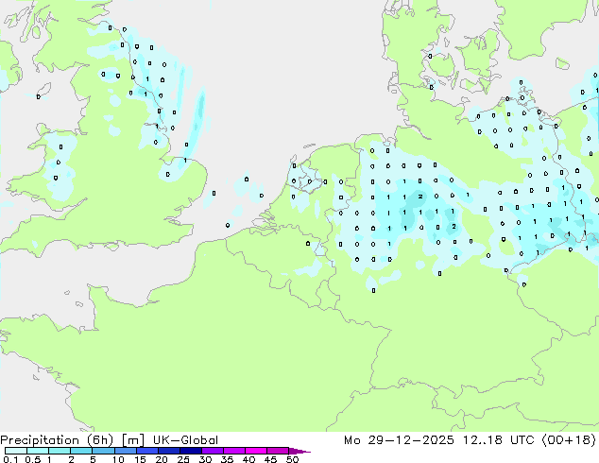The image size is (599, 463).
Task: Click the "[m]" unit label
Action: coord(132,440)
